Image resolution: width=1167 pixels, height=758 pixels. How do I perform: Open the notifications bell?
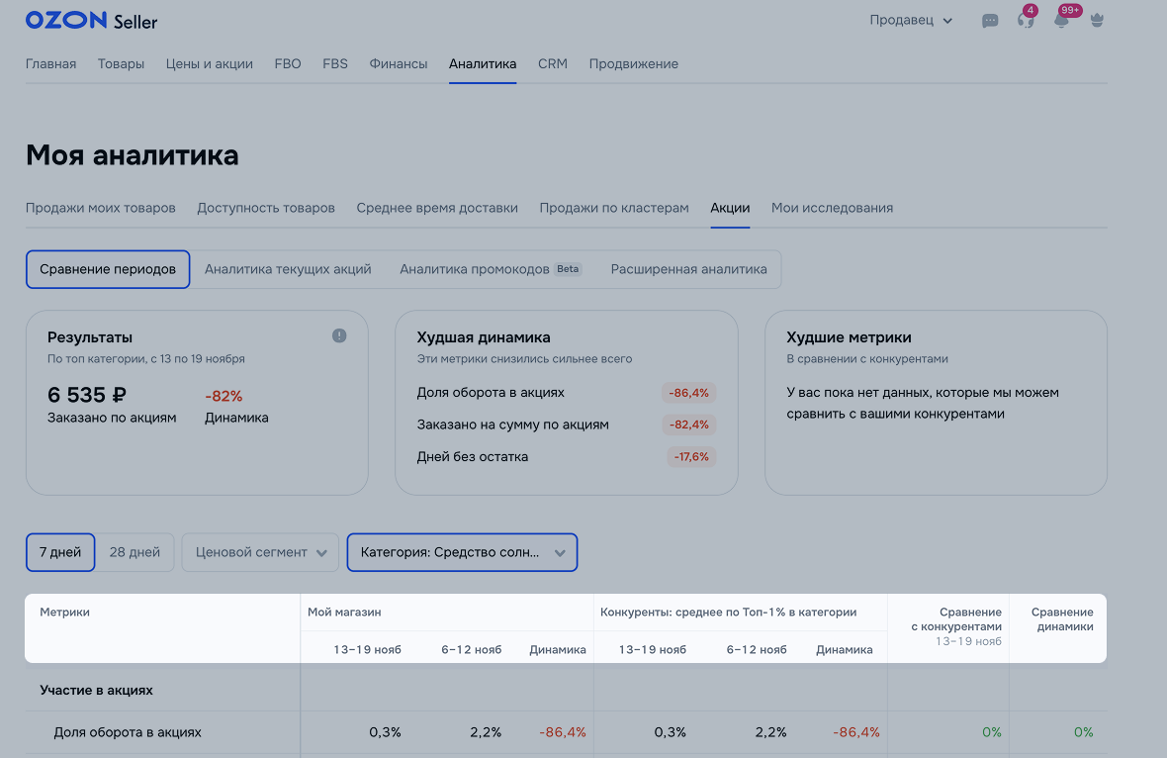point(1061,21)
